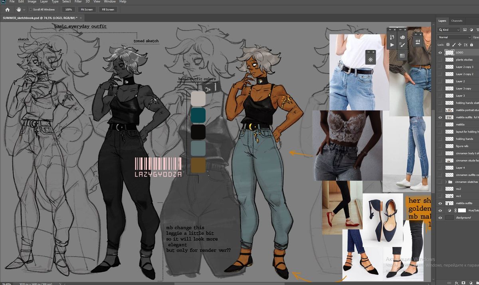Open the Hand tool preset dropdown arrow

tap(24, 9)
